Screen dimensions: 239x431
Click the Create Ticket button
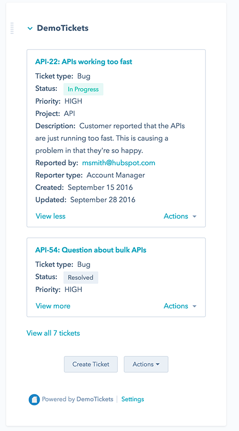(x=91, y=364)
